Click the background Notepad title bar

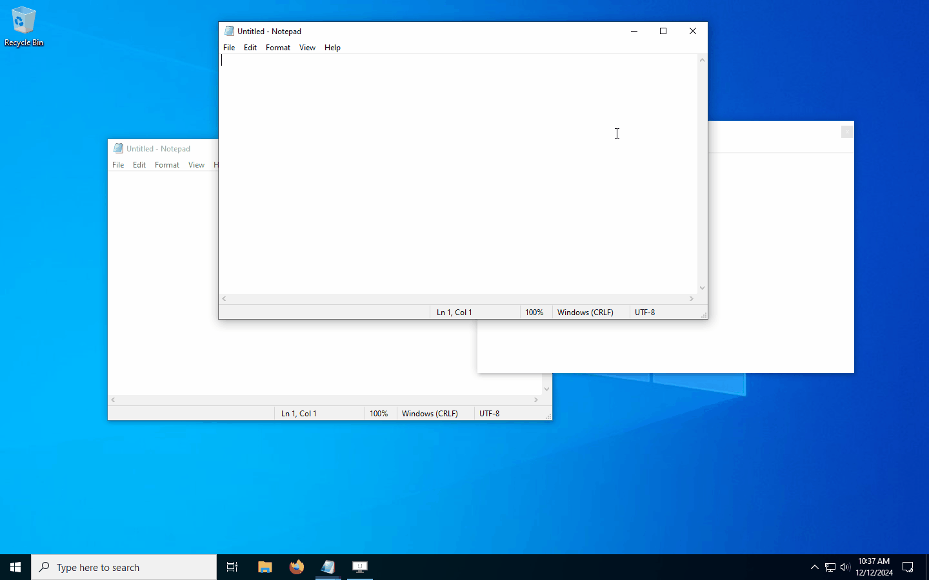point(163,148)
